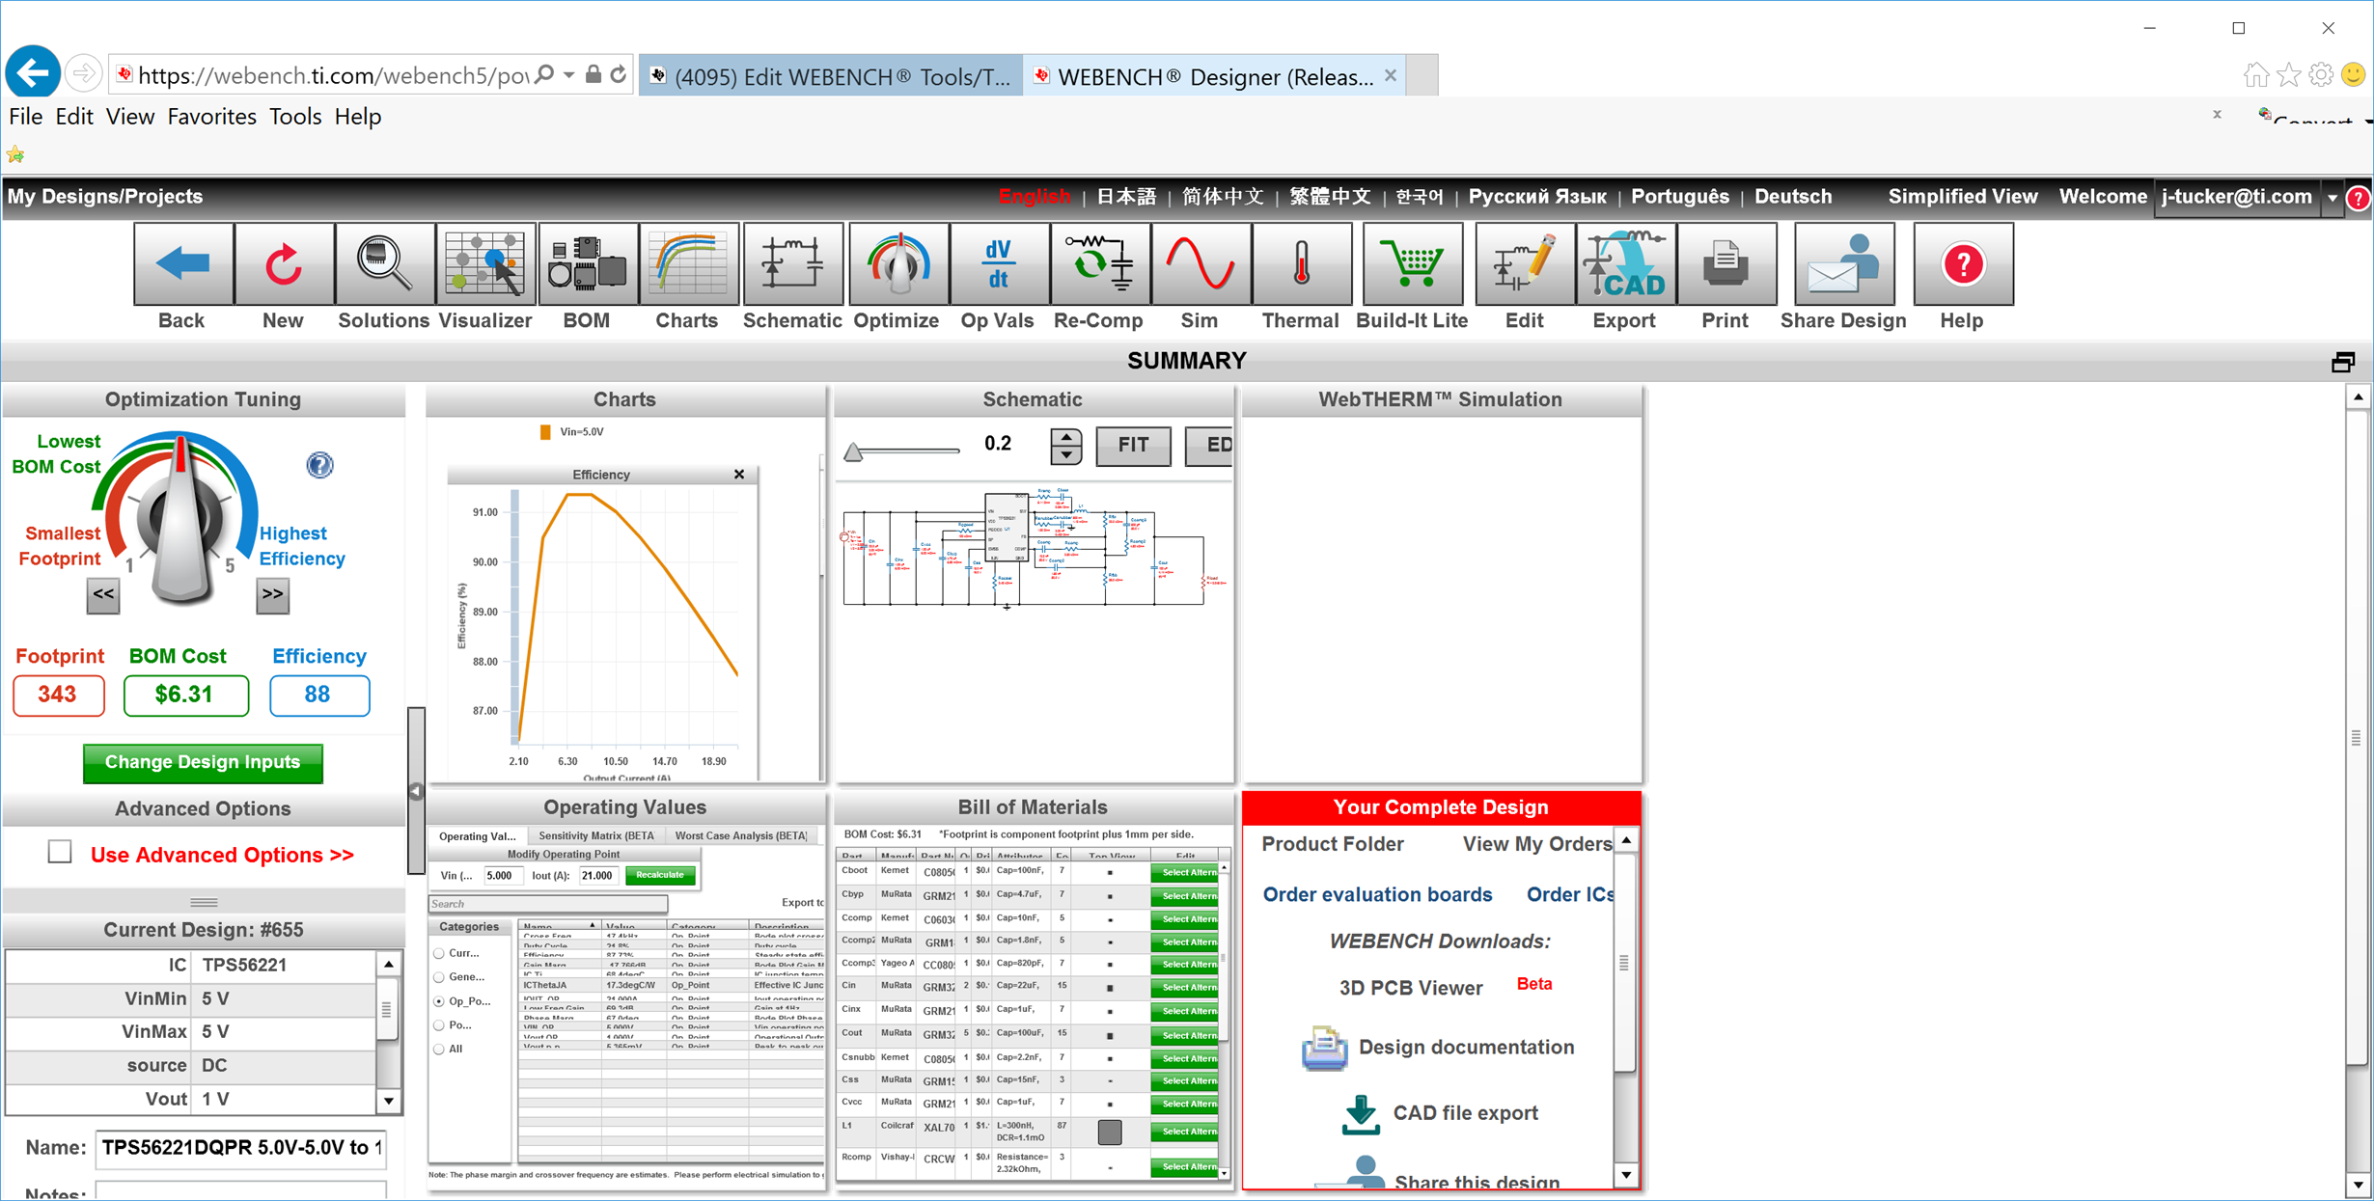Click Select Alternate for Cboot row
The width and height of the screenshot is (2374, 1201).
click(1185, 872)
